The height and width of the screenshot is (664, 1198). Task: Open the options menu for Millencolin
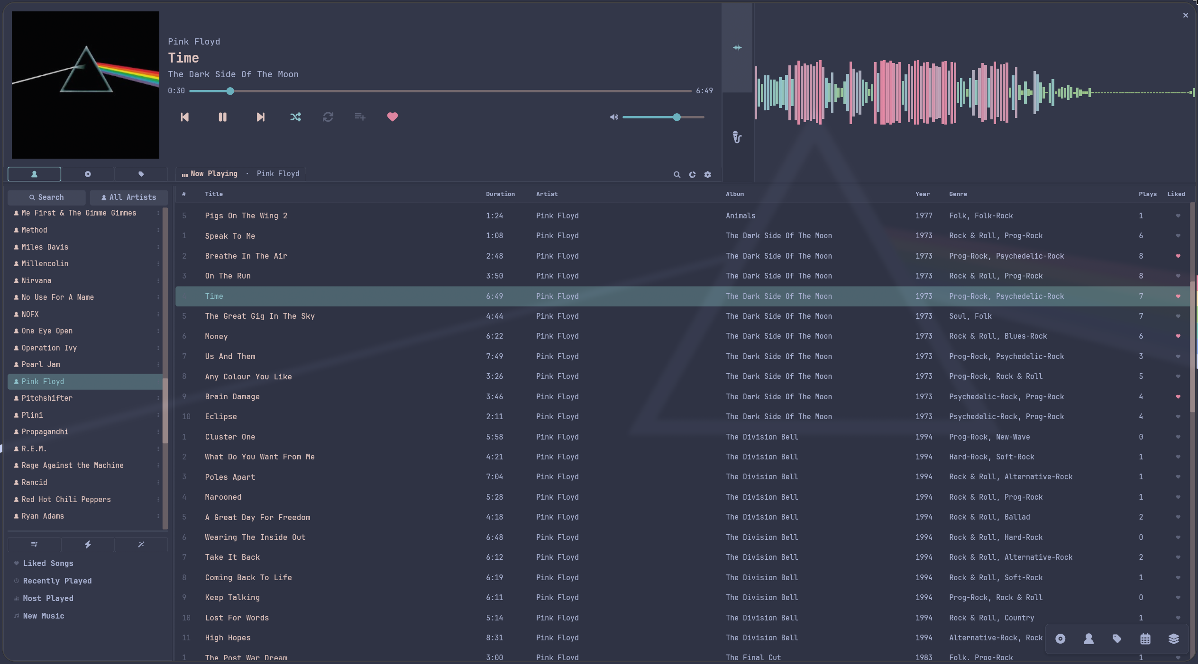pyautogui.click(x=158, y=264)
